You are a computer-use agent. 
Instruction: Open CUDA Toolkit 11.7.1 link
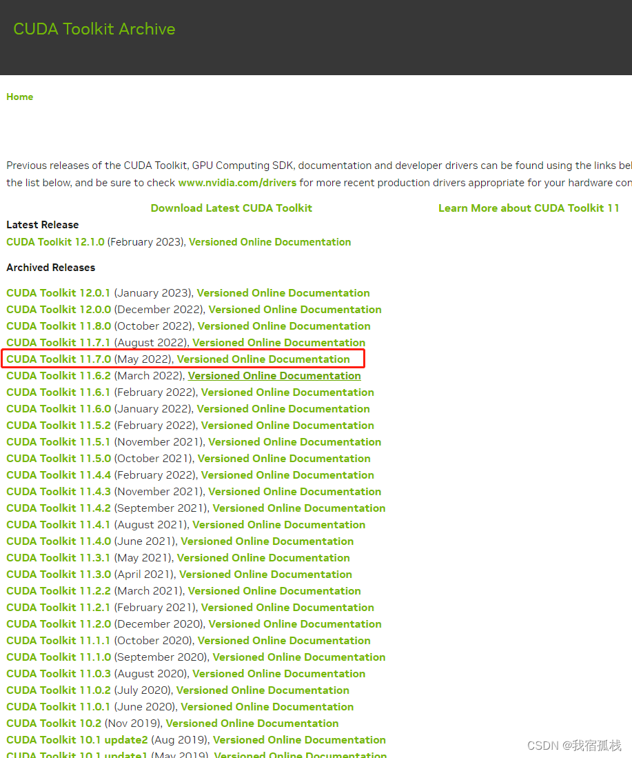point(59,342)
